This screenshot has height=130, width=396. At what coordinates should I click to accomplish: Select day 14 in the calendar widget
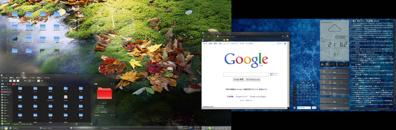tap(304, 94)
